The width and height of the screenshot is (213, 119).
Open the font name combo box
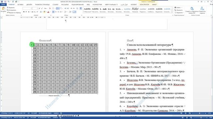[x=27, y=8]
